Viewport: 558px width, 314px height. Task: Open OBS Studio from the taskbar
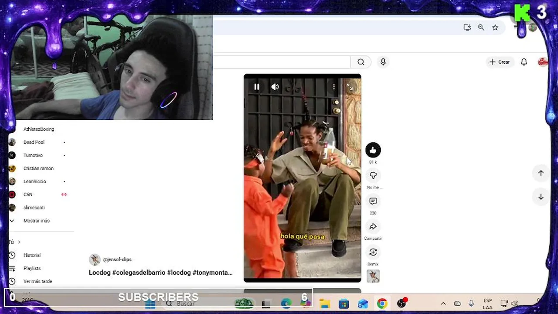tap(402, 304)
